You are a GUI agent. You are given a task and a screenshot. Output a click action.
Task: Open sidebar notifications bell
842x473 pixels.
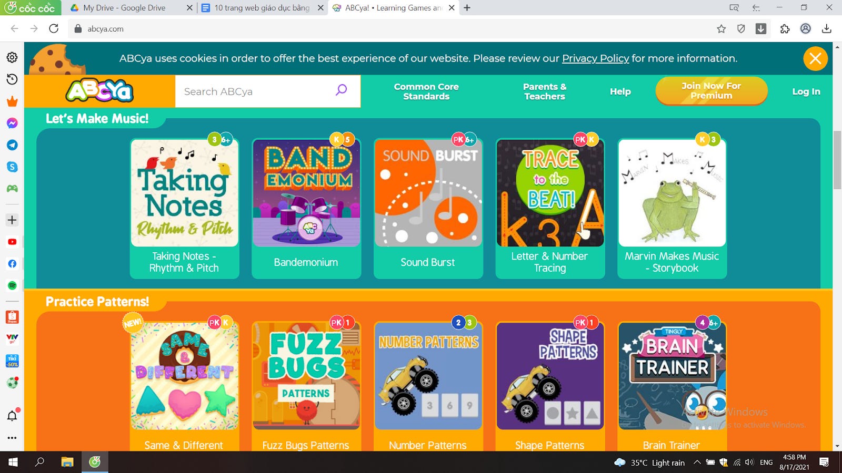[x=12, y=416]
